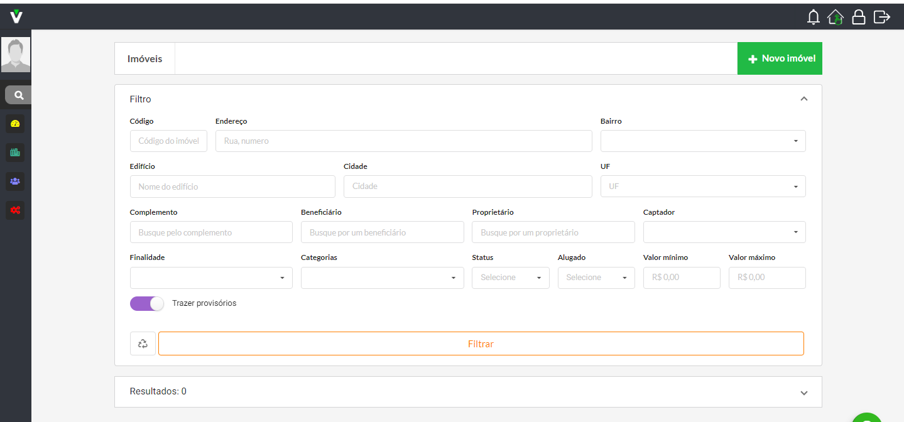Focus the Endereço Rua, numero field
This screenshot has height=422, width=904.
(x=404, y=141)
